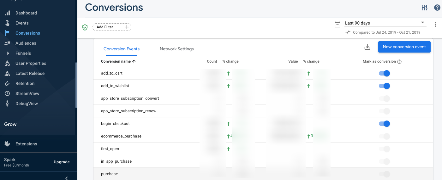Click the calendar icon beside date range
The image size is (442, 180).
[x=337, y=24]
